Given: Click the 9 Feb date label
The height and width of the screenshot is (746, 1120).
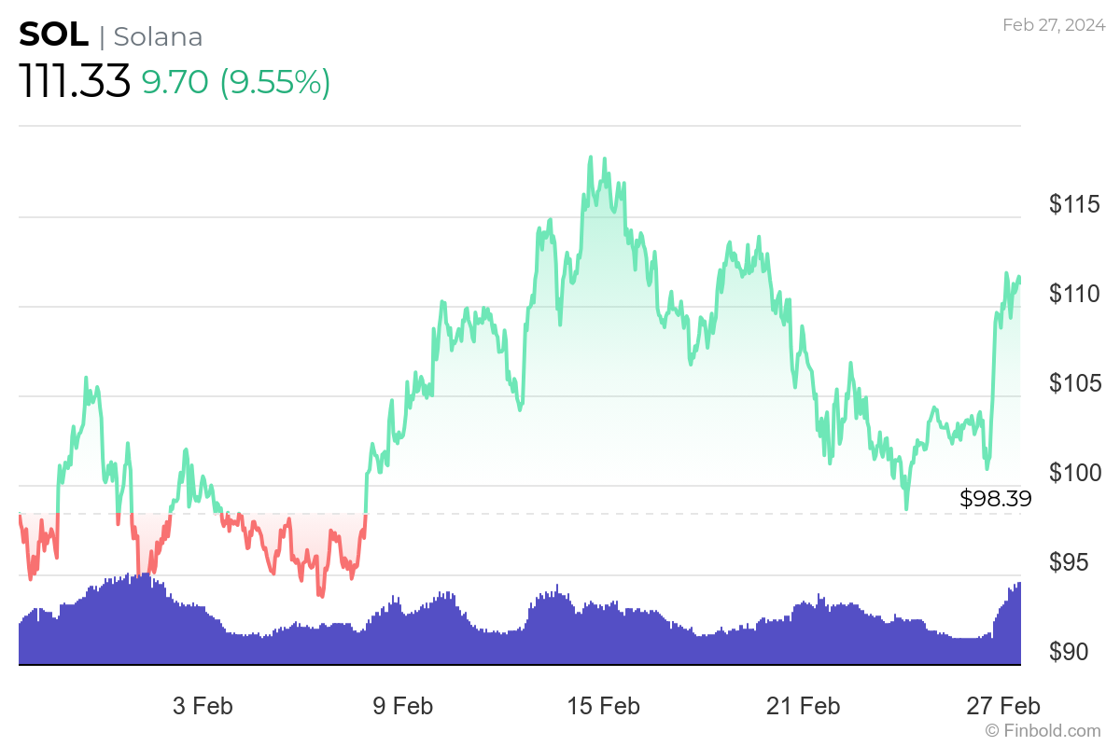Looking at the screenshot, I should (402, 706).
